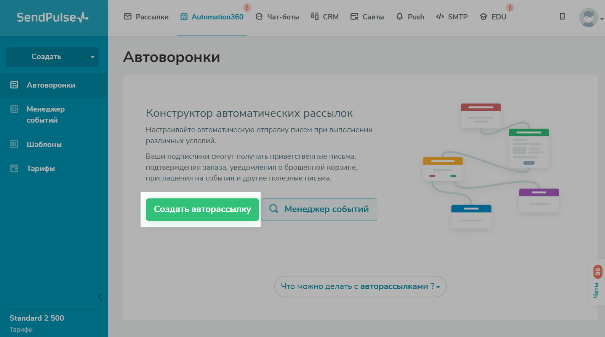Select the Push tab
The height and width of the screenshot is (337, 605).
[410, 17]
